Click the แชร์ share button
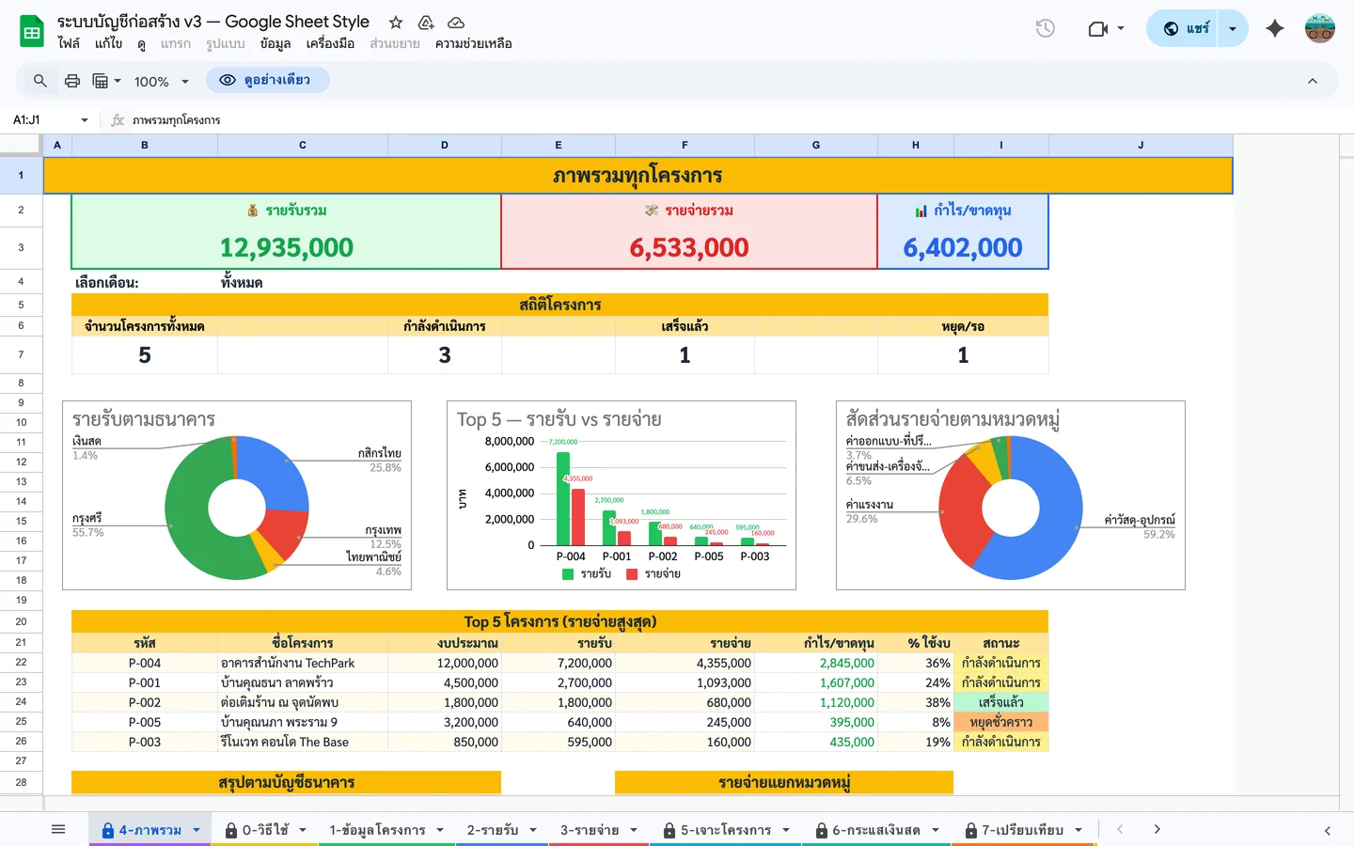This screenshot has height=846, width=1354. (1187, 28)
